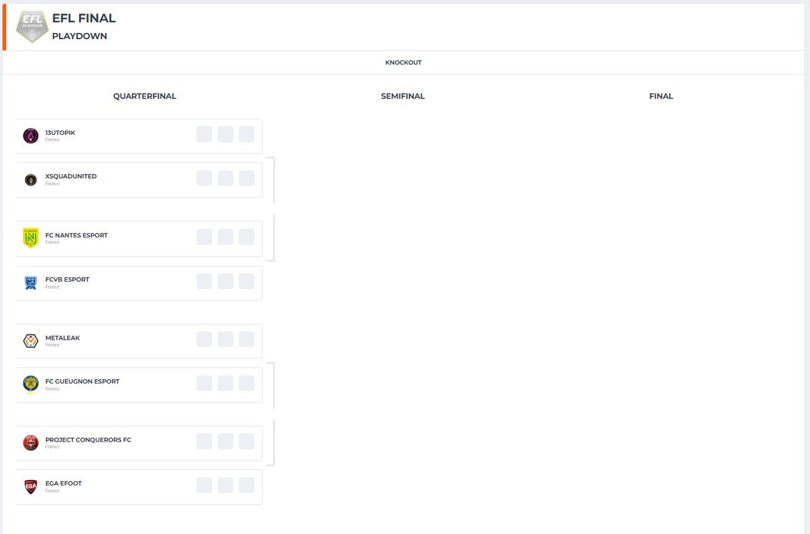Viewport: 810px width, 534px height.
Task: Click the second score box for FC Nantes Esport
Action: click(x=225, y=237)
